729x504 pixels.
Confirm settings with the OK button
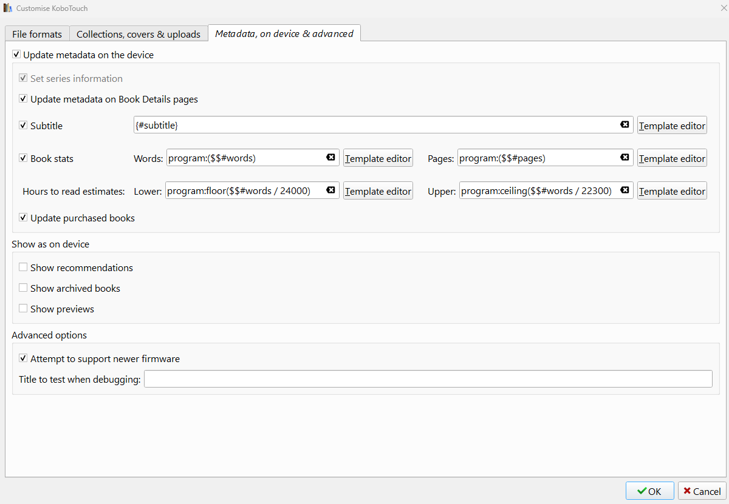(x=649, y=491)
